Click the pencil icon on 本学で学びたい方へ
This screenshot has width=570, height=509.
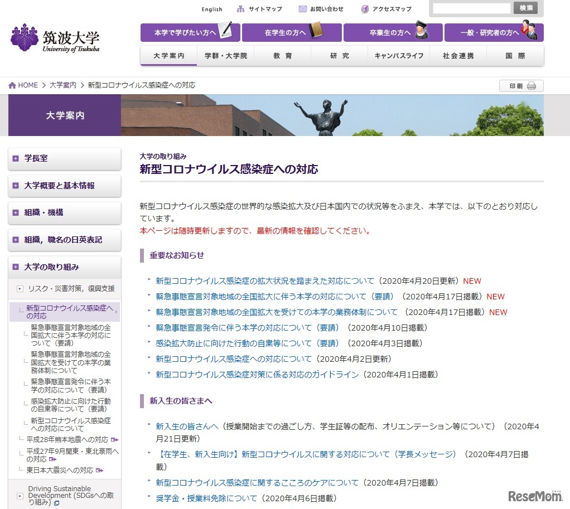tap(226, 32)
